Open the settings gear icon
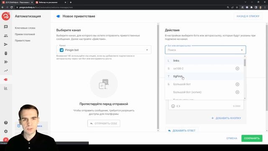The height and width of the screenshot is (151, 268). pos(6,131)
